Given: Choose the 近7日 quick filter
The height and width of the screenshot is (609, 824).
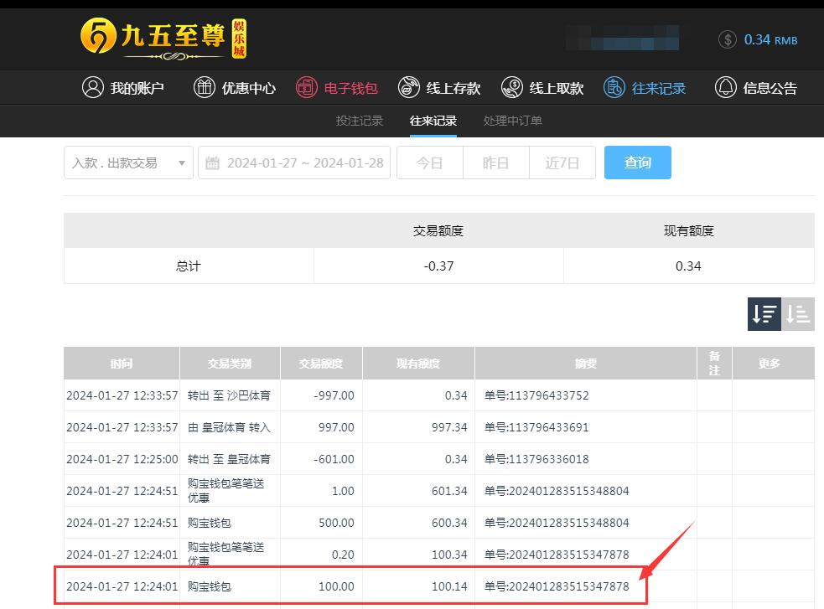Looking at the screenshot, I should click(562, 163).
